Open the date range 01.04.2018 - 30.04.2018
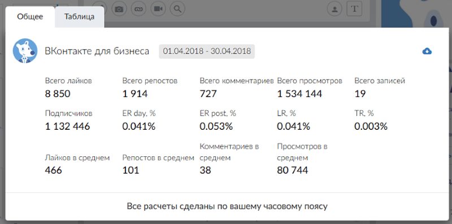Viewport: 452px width, 224px height. 207,51
